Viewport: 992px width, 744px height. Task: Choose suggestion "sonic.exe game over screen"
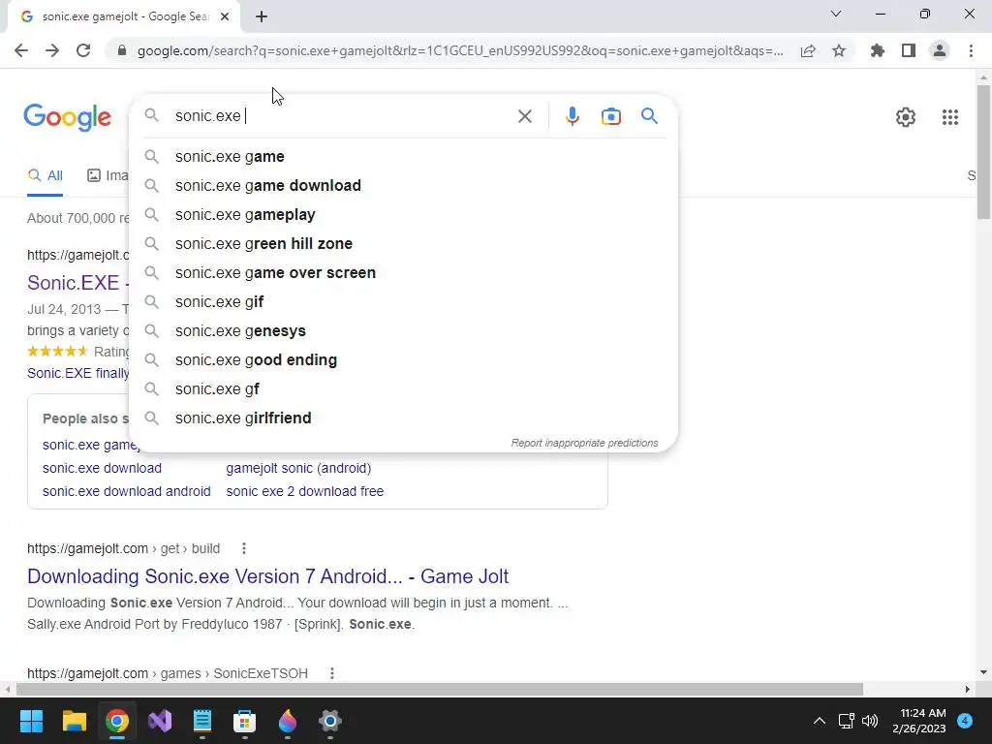coord(403,272)
